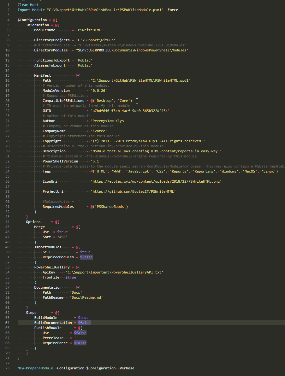This screenshot has width=285, height=376.
Task: Click the $false value for BuildDocumentation
Action: pos(84,322)
